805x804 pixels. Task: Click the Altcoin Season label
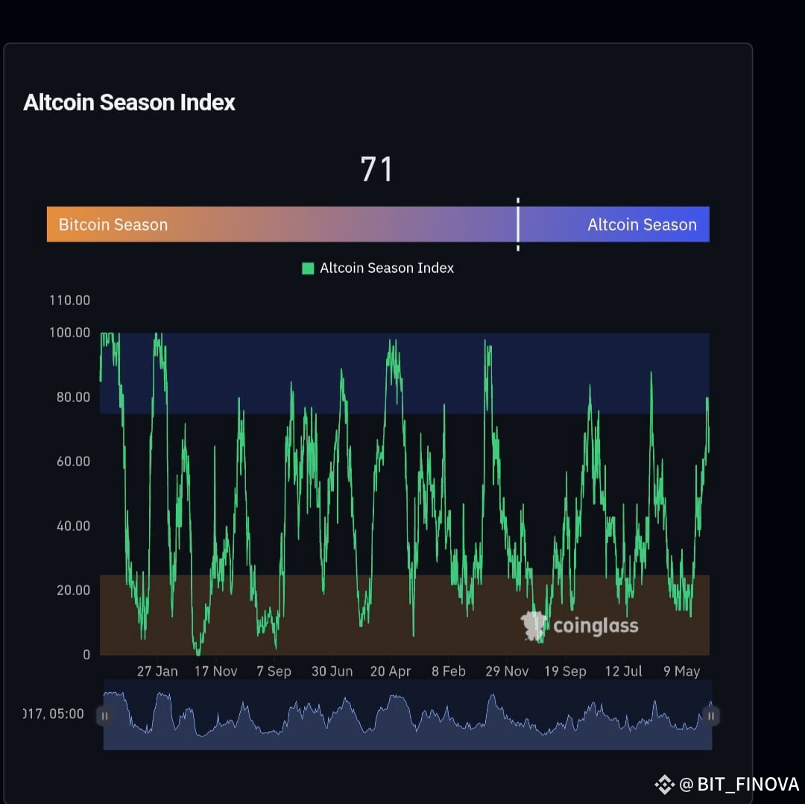[642, 224]
